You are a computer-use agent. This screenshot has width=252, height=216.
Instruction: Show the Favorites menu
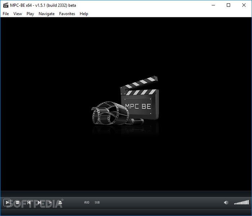click(67, 14)
